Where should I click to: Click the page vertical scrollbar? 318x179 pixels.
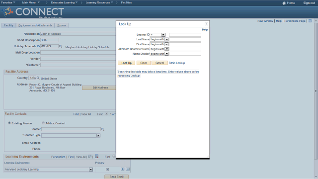316,91
